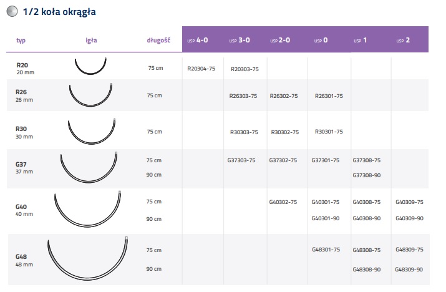Click product code G40301-90

(325, 218)
